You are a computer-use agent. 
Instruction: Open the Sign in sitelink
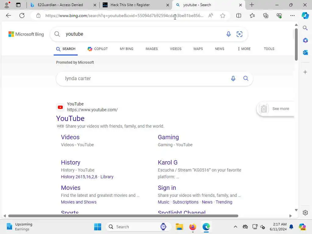pyautogui.click(x=167, y=188)
